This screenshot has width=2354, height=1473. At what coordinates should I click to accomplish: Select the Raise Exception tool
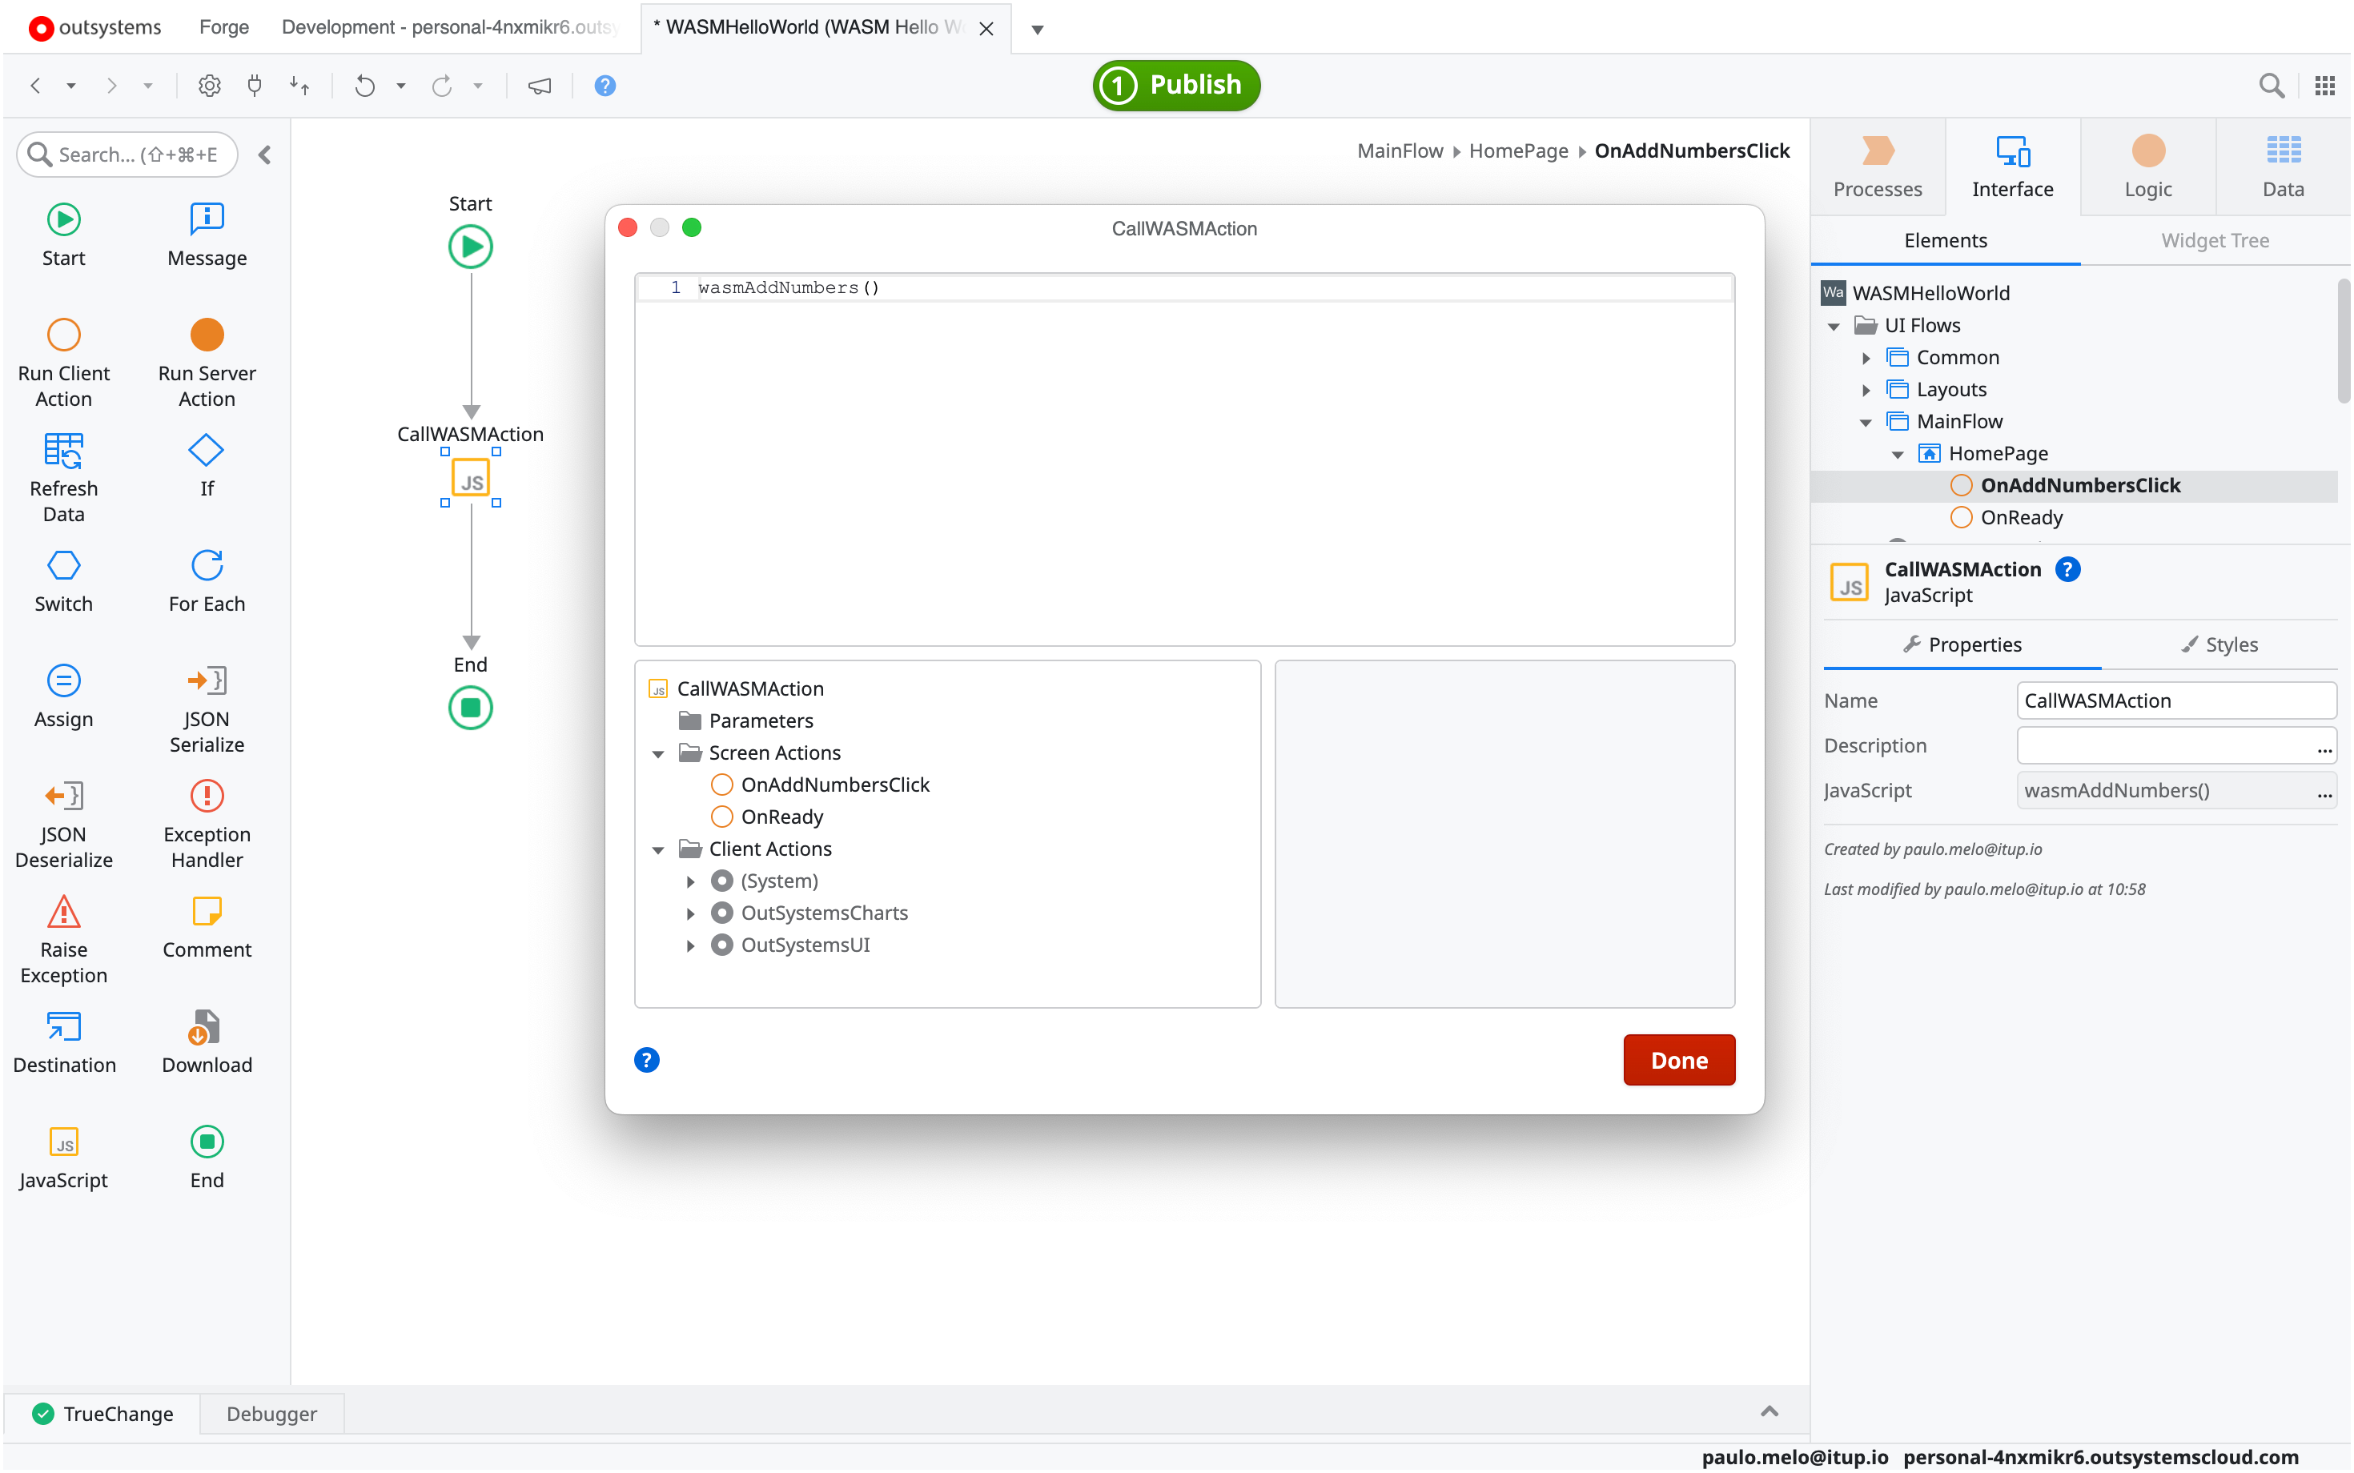pyautogui.click(x=63, y=939)
